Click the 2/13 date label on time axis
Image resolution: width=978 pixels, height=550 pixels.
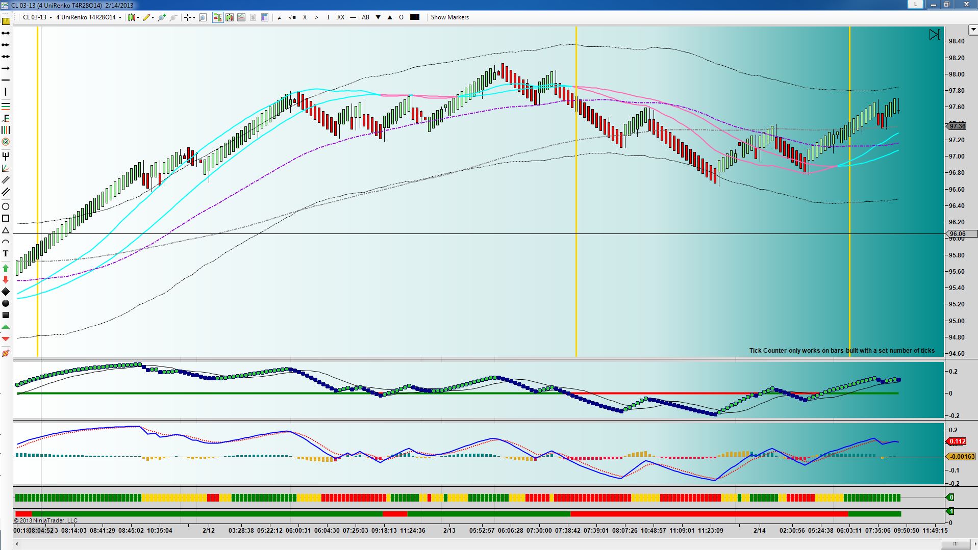pyautogui.click(x=449, y=530)
